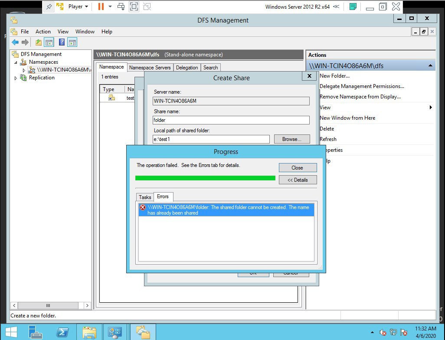Switch to the Namespace Servers tab
Screen dimensions: 445x340
pos(150,68)
